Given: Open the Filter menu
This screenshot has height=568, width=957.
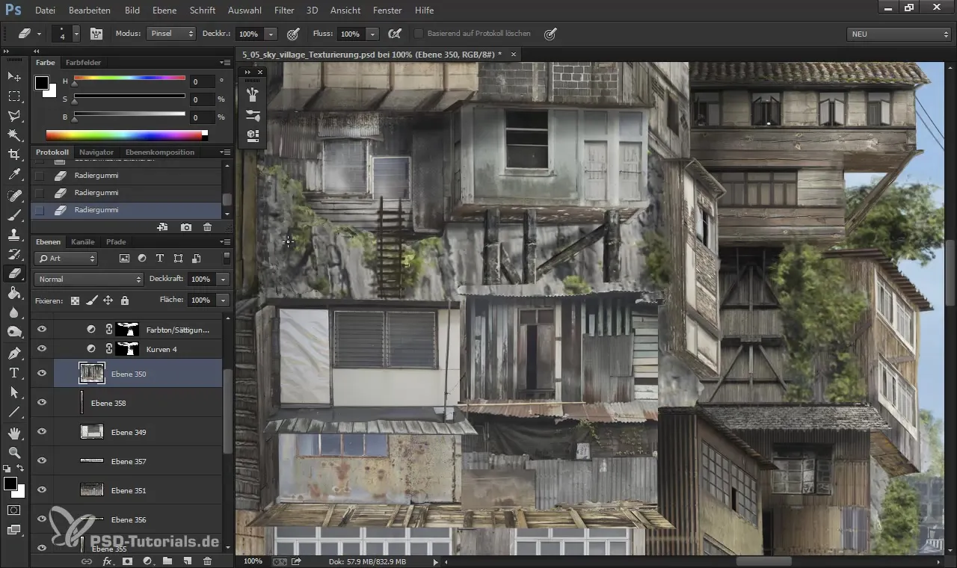Looking at the screenshot, I should (283, 10).
